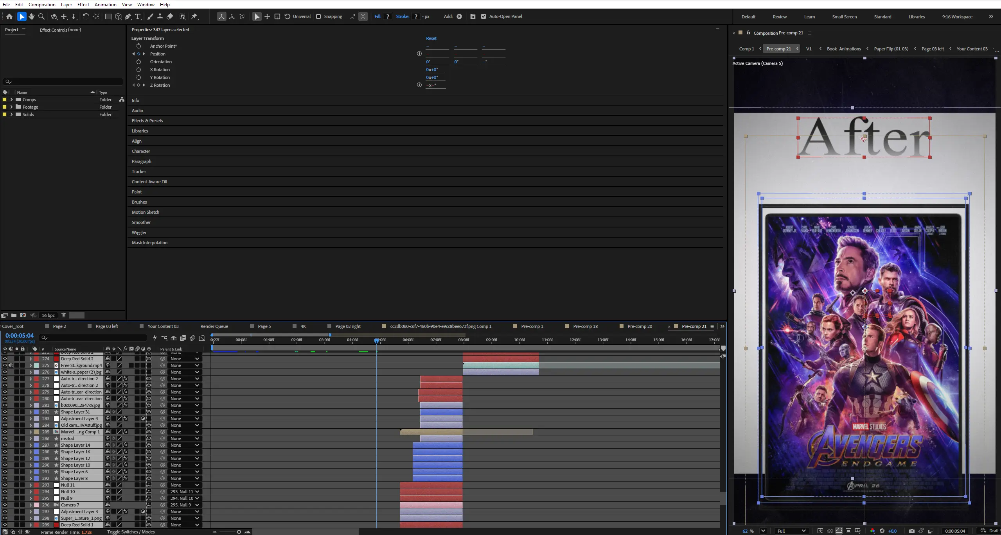Click the timeline zoom slider handle

239,532
